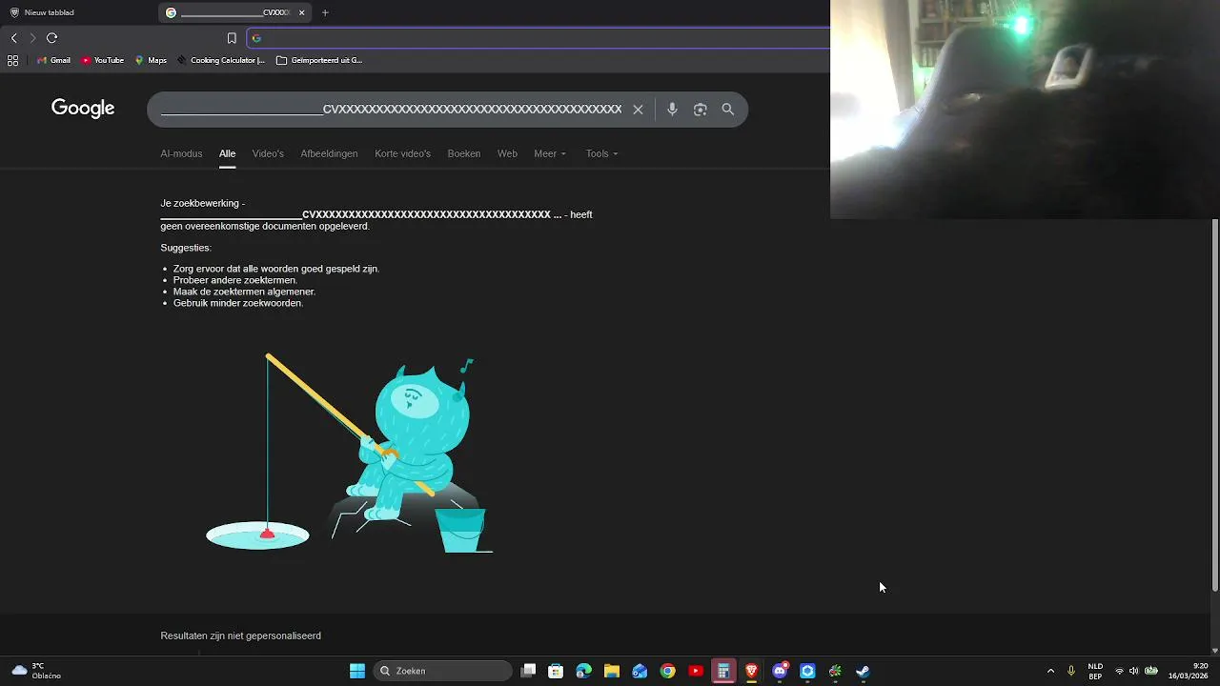1220x686 pixels.
Task: Select the AI-modus search tab
Action: pos(181,153)
